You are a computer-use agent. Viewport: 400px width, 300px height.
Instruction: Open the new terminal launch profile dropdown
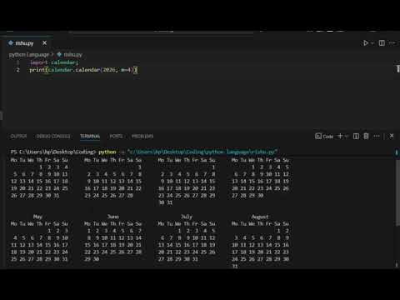(346, 136)
